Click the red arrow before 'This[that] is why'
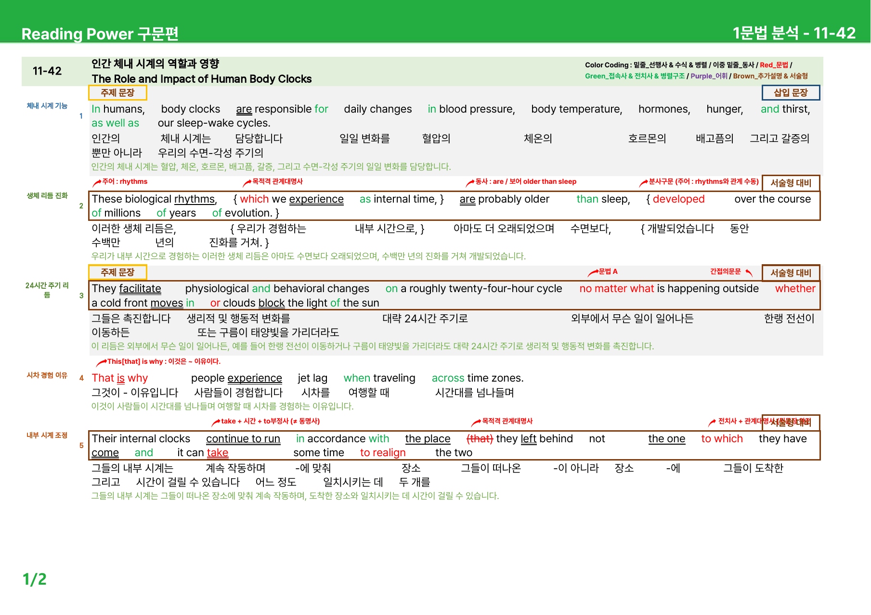871x615 pixels. 102,362
